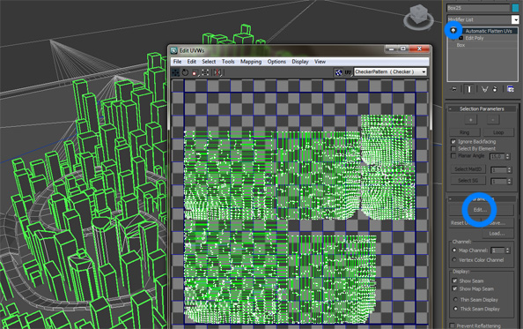
Task: Open the View menu in Edit UVWs
Action: coord(320,62)
